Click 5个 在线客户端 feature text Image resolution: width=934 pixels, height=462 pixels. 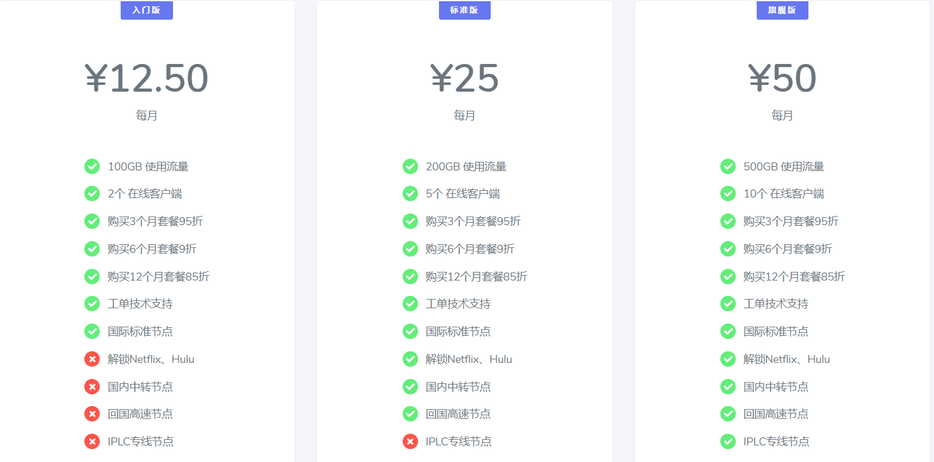point(462,194)
